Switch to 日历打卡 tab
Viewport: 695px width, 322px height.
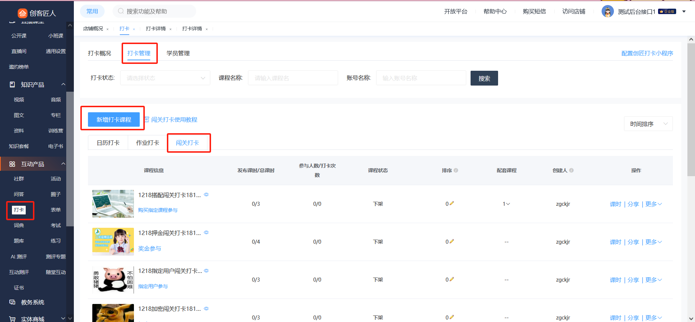108,143
